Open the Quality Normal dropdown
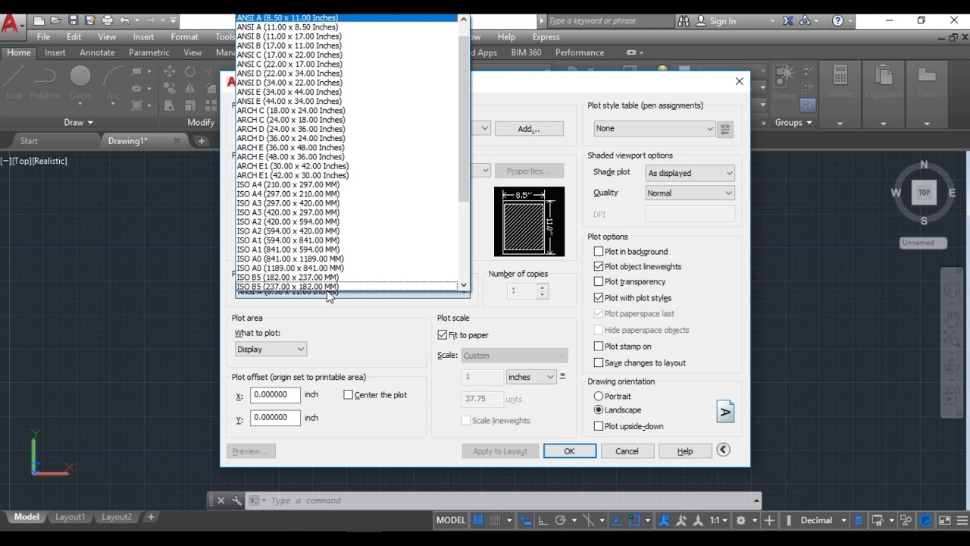This screenshot has width=970, height=546. tap(690, 193)
